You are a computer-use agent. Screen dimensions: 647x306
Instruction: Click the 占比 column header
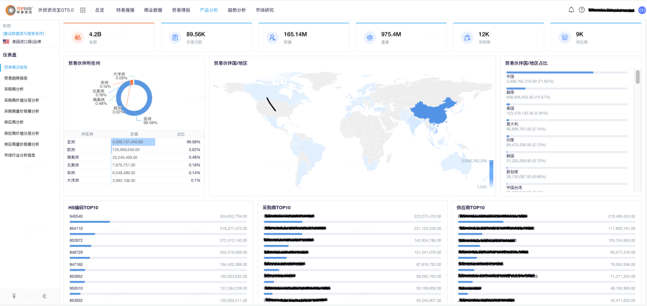tap(181, 134)
